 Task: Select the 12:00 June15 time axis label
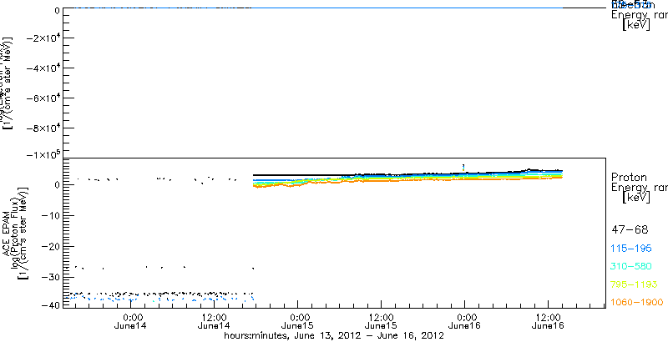point(380,322)
